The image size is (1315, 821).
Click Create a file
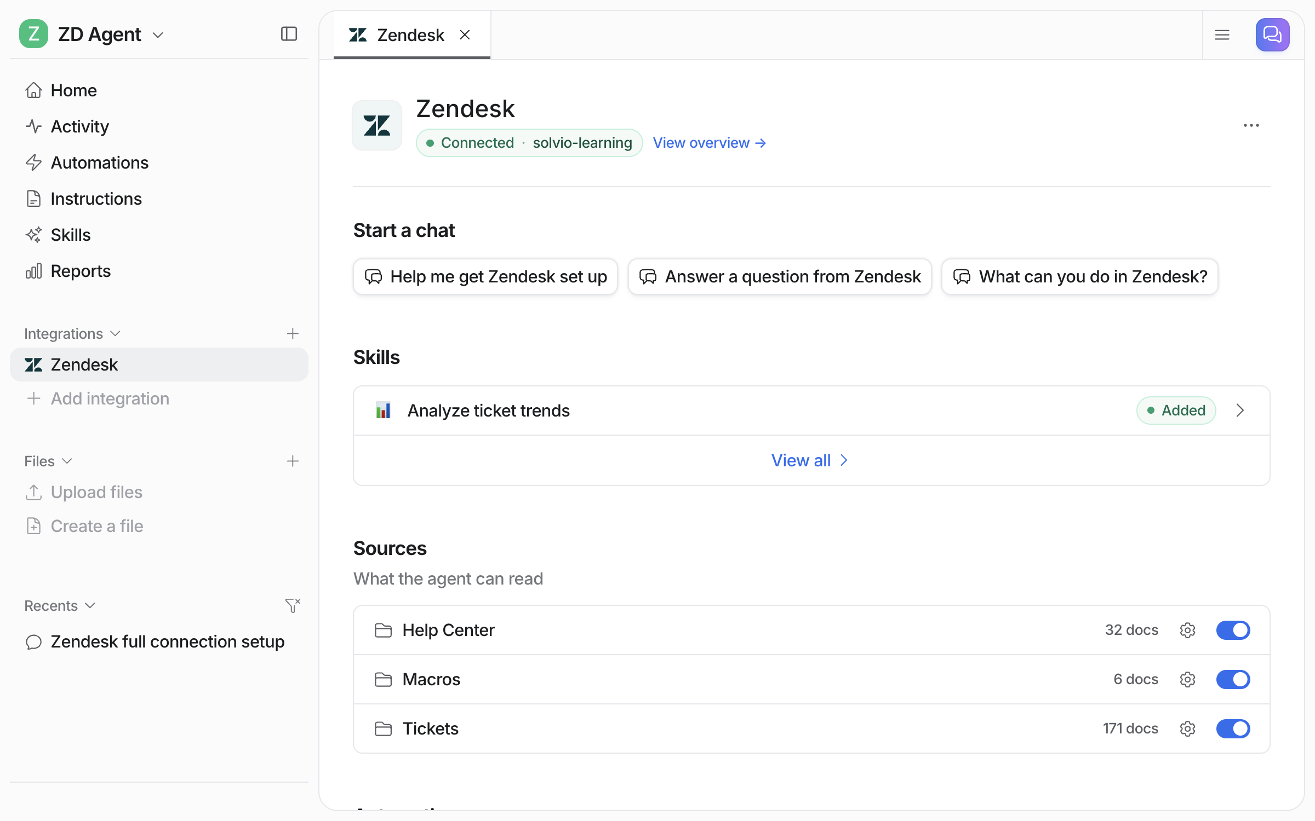coord(159,526)
